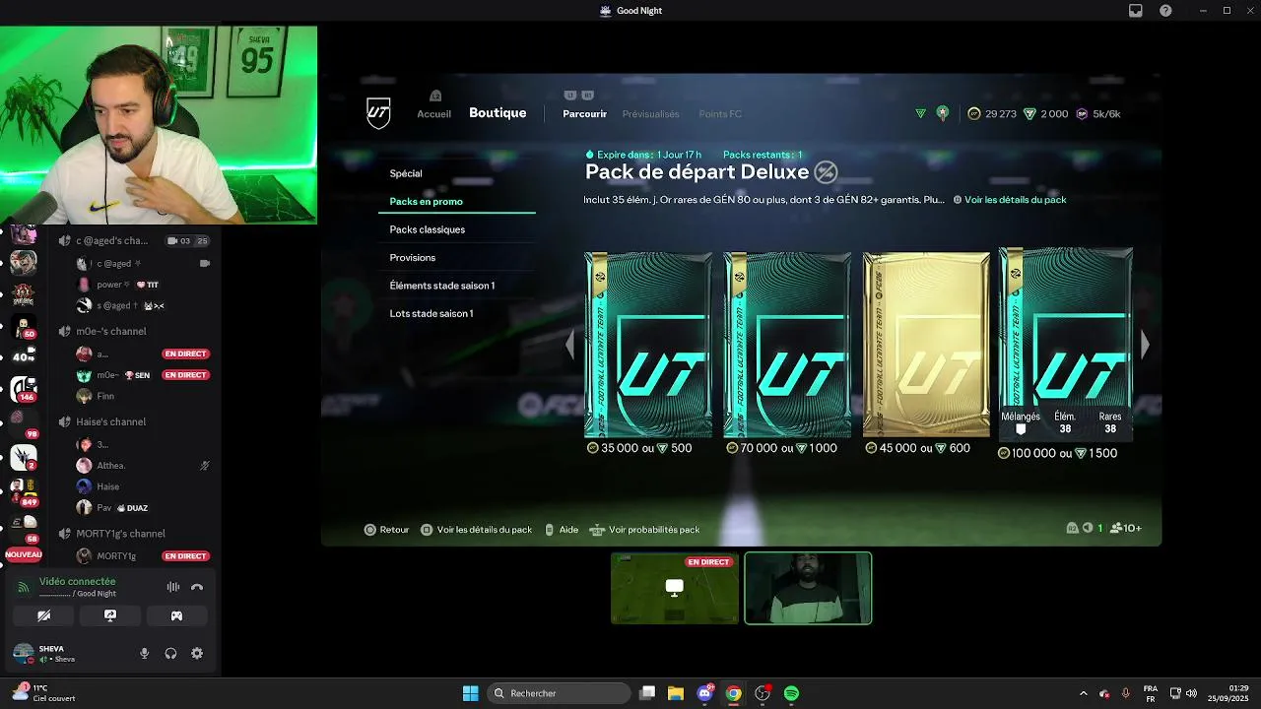This screenshot has height=709, width=1261.
Task: Open Spotify from taskbar
Action: click(791, 693)
